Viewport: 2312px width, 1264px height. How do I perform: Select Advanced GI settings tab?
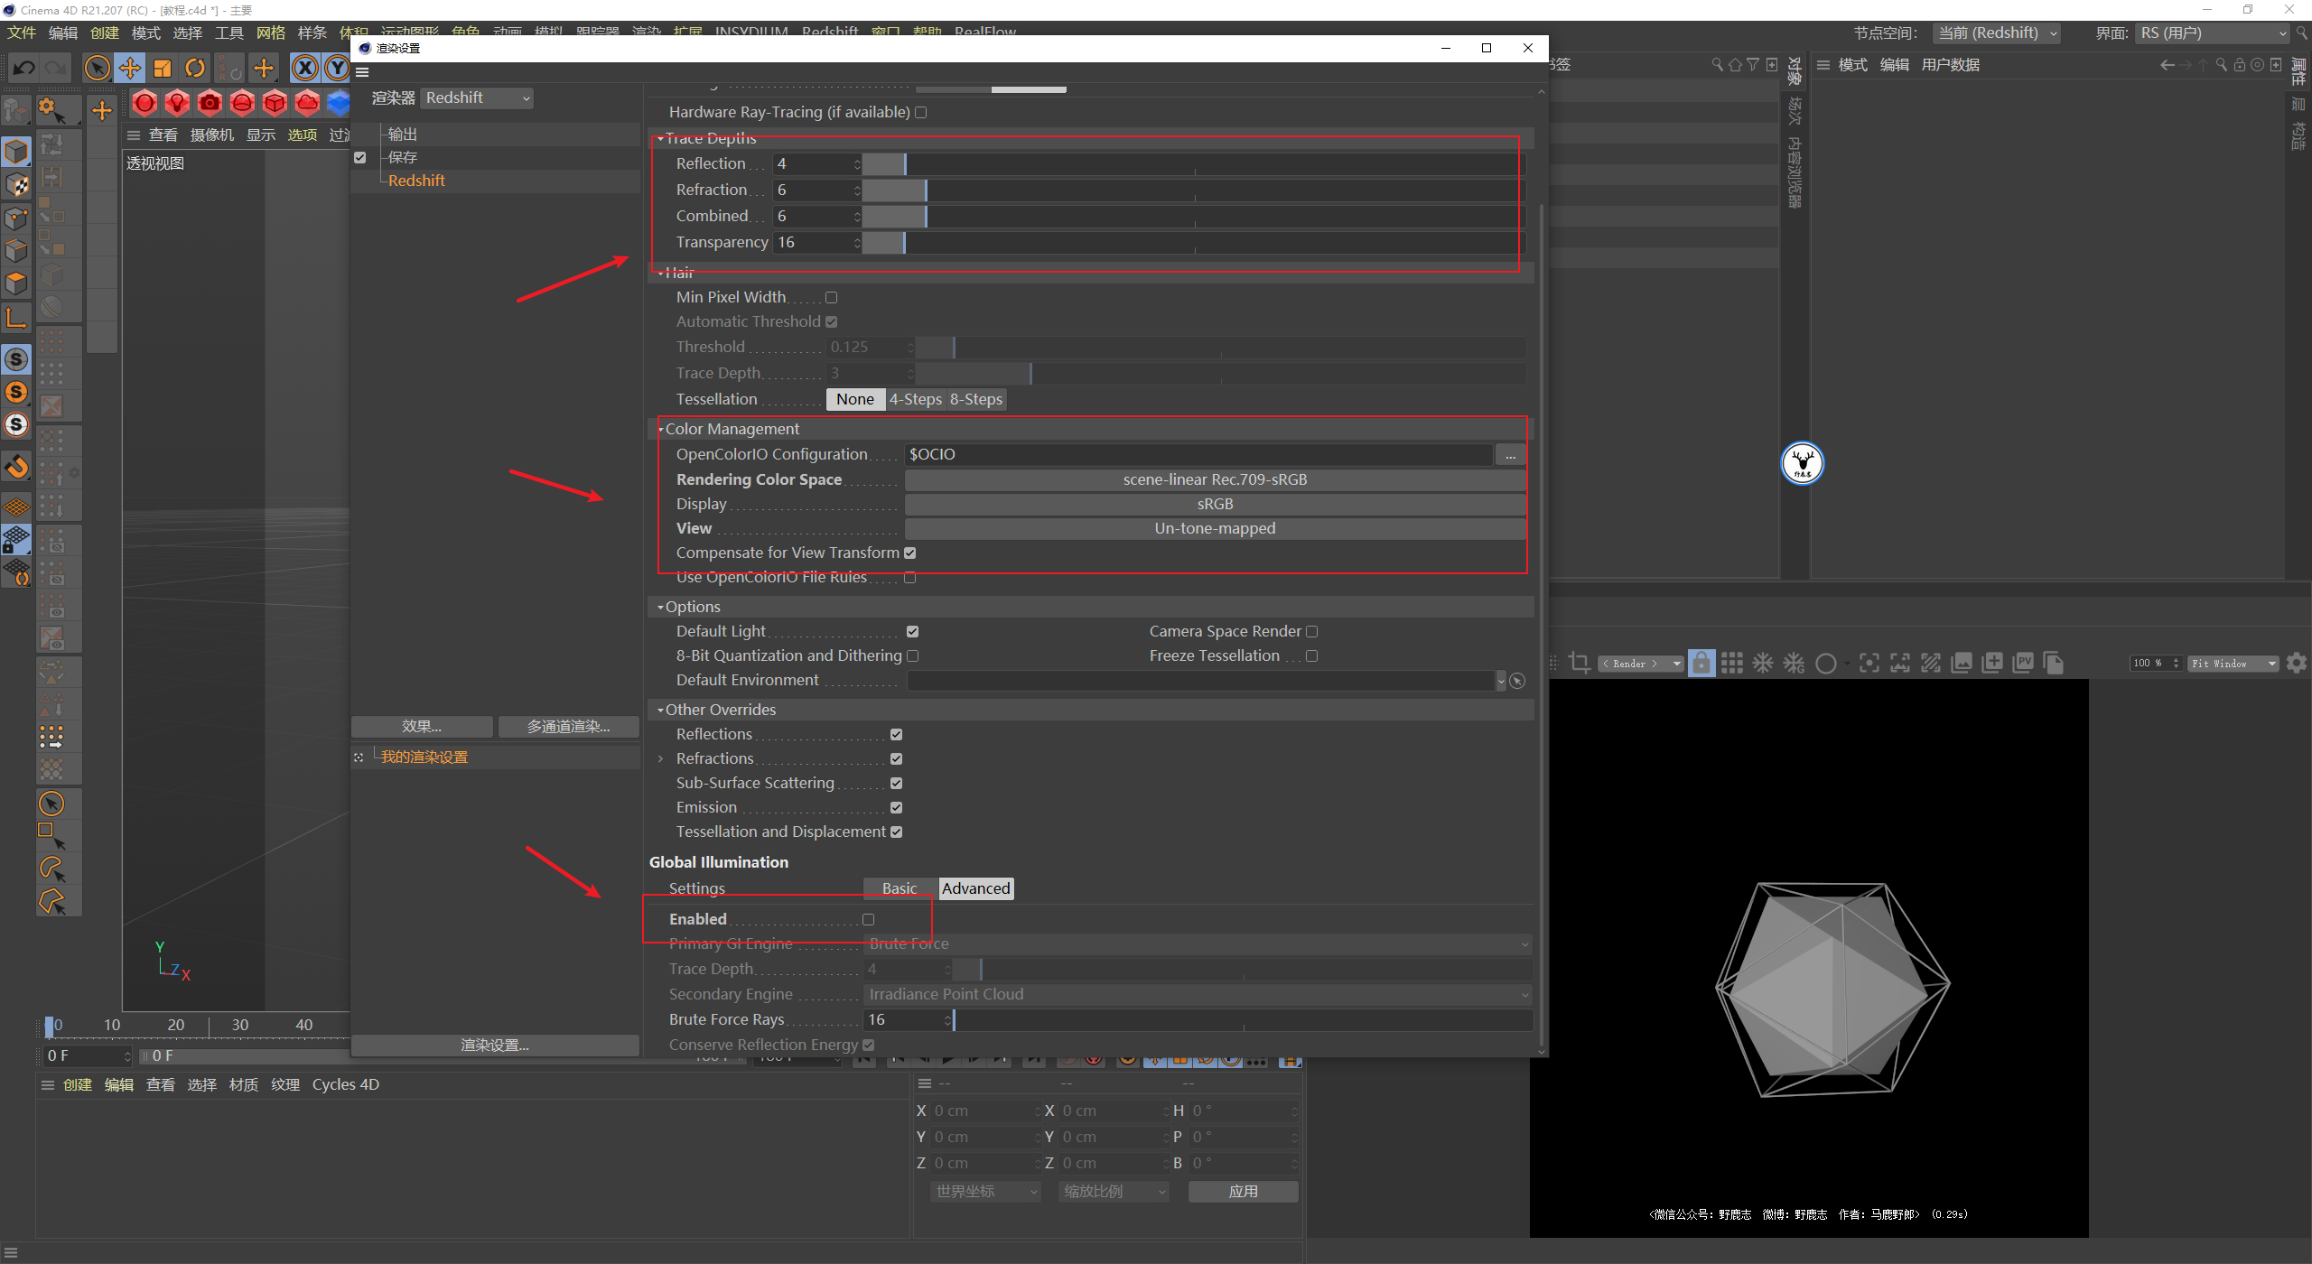click(975, 888)
